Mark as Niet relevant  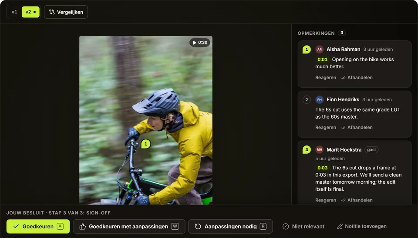point(303,226)
